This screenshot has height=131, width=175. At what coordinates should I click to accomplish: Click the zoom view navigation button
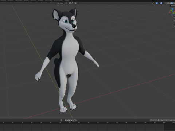(x=175, y=17)
